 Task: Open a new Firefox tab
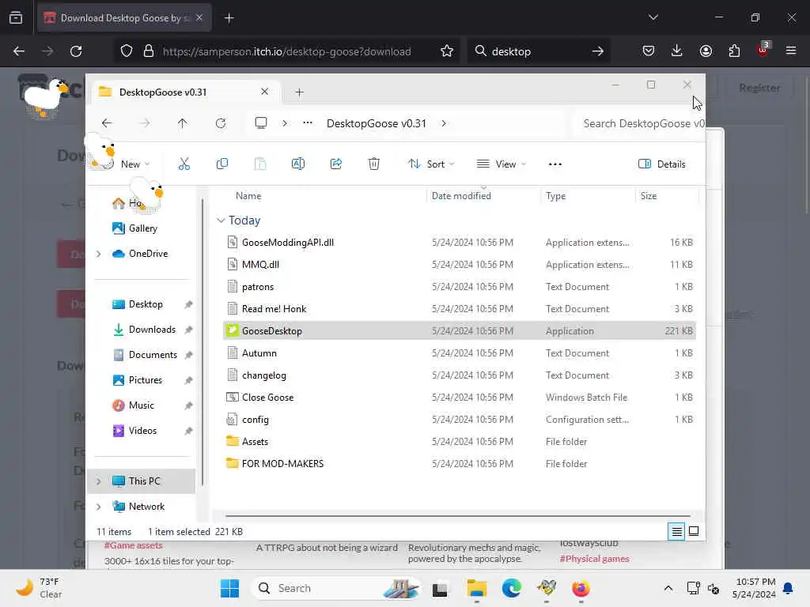pyautogui.click(x=229, y=18)
